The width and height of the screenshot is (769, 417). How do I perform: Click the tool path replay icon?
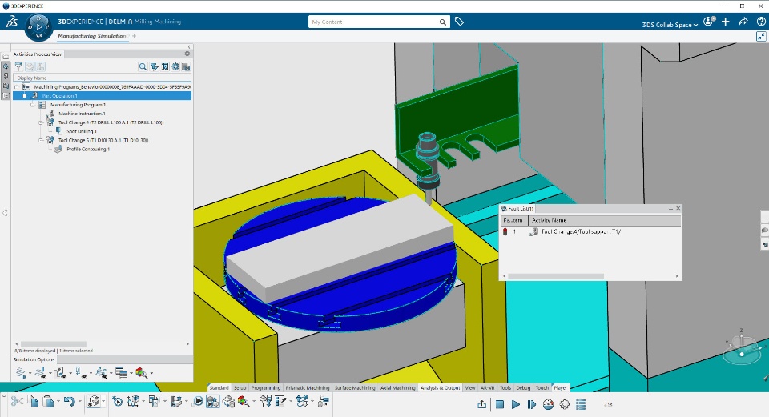click(x=198, y=402)
